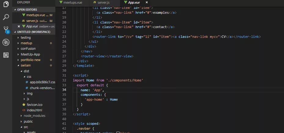284x133 pixels.
Task: Open the Search view icon
Action: tap(6, 17)
